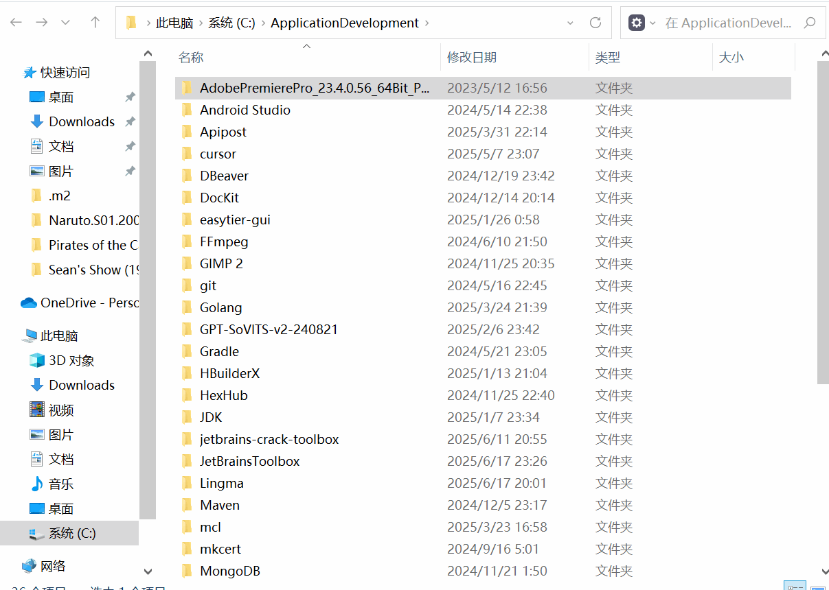
Task: Open the recent locations dropdown arrow
Action: pyautogui.click(x=66, y=23)
